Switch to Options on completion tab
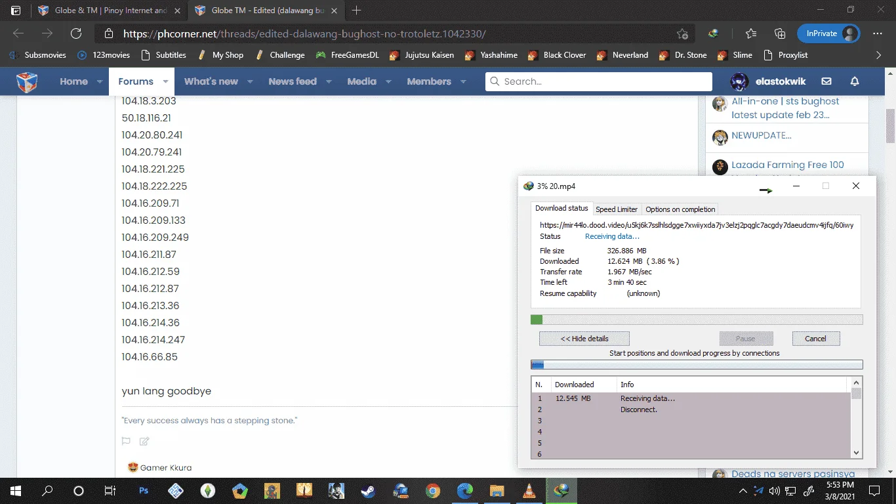This screenshot has width=896, height=504. (680, 209)
